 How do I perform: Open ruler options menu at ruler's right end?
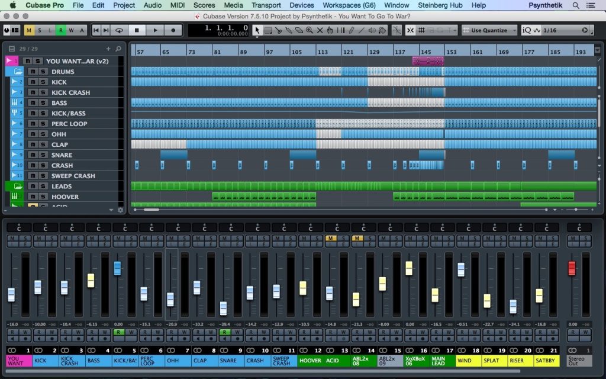(x=598, y=50)
